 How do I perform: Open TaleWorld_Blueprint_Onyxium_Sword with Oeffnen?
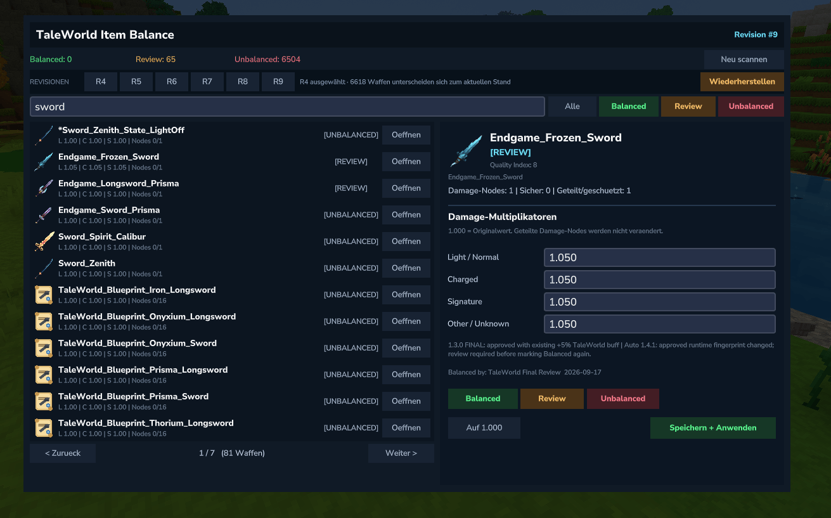(x=406, y=348)
